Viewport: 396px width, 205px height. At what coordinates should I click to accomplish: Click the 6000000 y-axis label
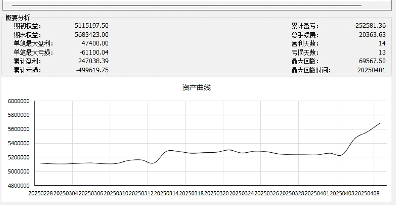tap(19, 101)
